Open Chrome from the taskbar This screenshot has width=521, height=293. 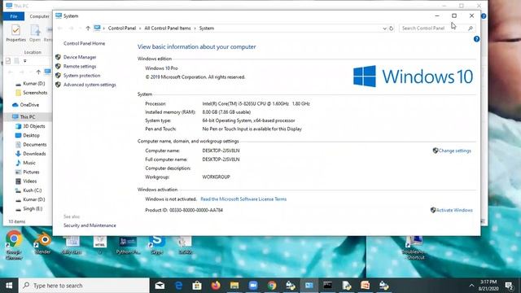click(x=272, y=286)
